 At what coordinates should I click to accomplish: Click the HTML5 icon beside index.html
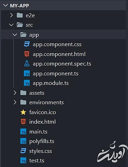23,122
